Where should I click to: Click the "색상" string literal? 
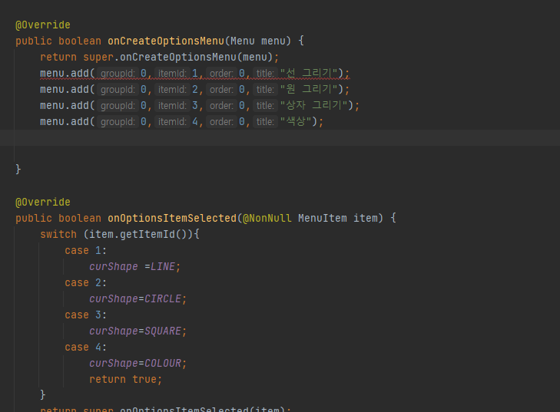[x=296, y=122]
